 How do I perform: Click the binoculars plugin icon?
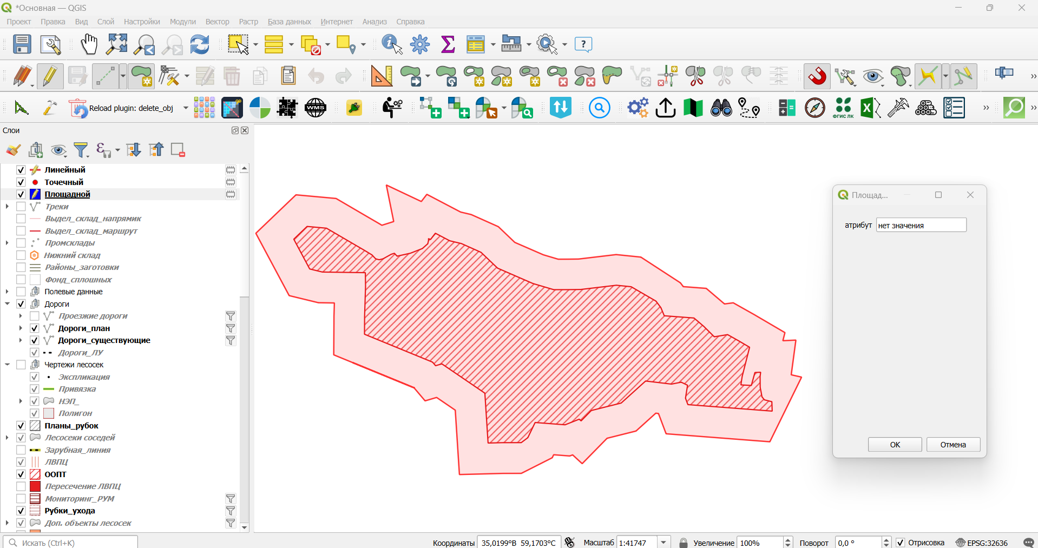point(721,108)
